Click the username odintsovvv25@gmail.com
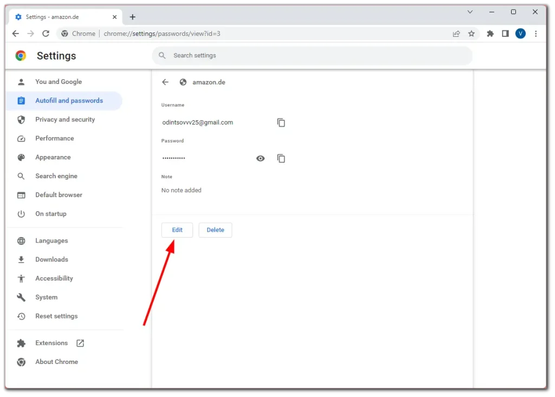The width and height of the screenshot is (555, 397). click(197, 122)
